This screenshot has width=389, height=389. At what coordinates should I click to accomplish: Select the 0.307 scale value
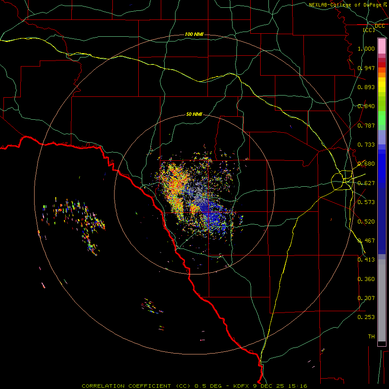[x=366, y=298]
